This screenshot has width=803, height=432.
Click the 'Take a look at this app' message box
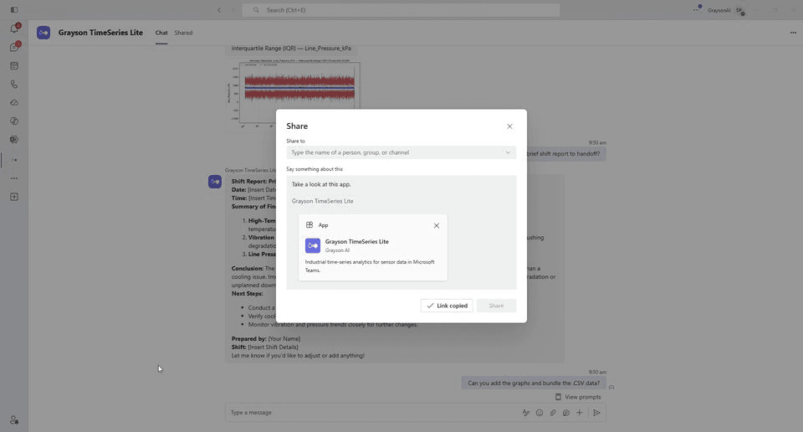click(401, 233)
